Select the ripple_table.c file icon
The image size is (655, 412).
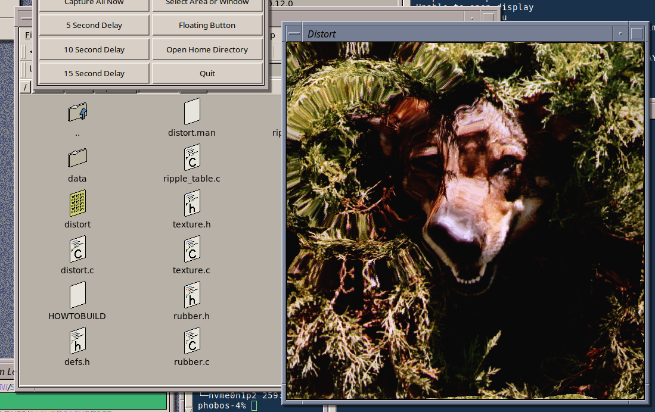coord(192,157)
